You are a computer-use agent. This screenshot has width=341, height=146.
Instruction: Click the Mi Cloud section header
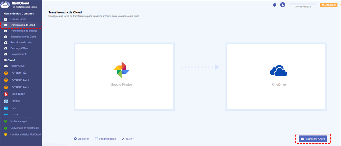(9, 60)
